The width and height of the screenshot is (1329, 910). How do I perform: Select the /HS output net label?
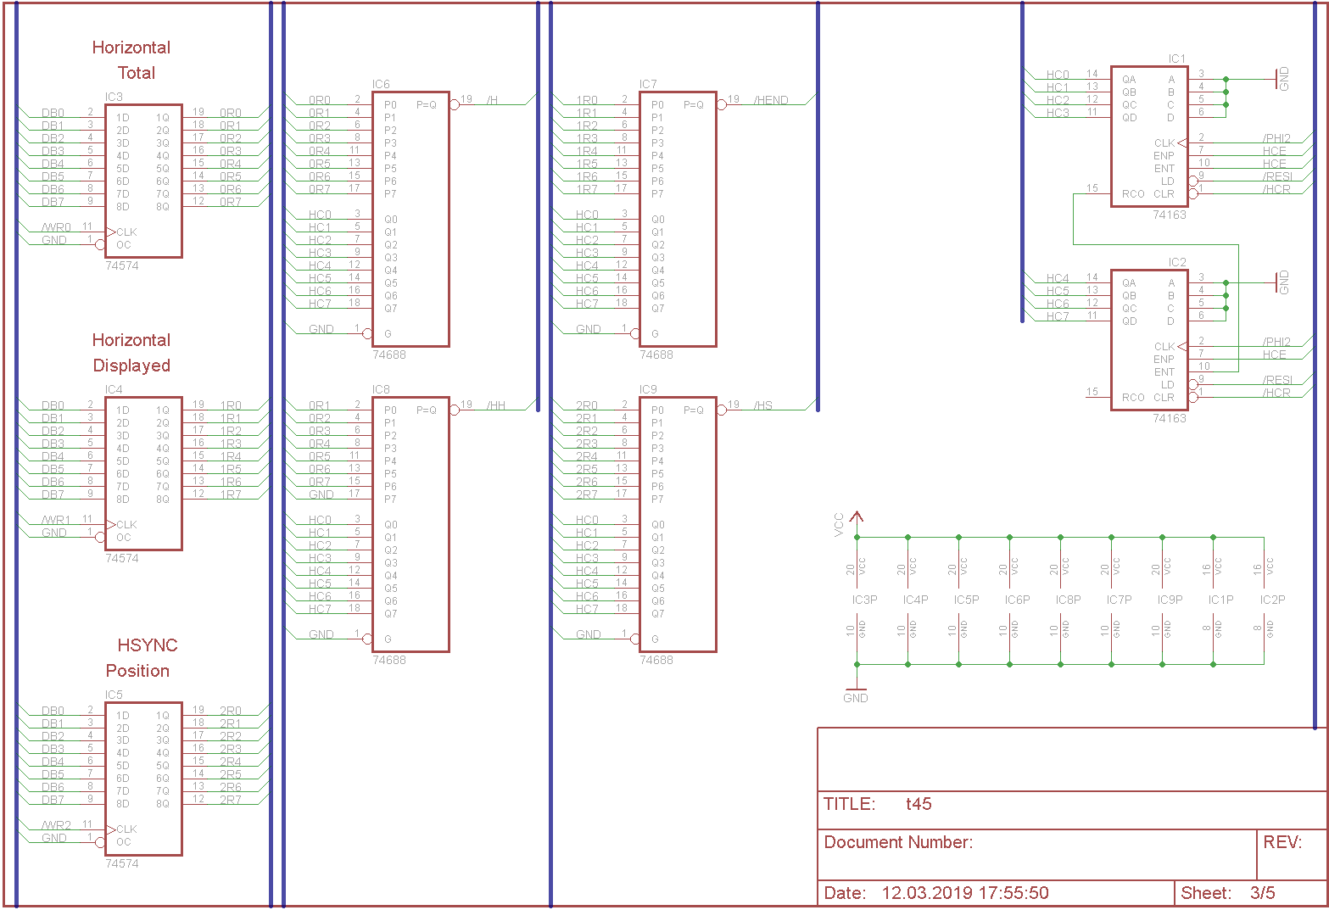pyautogui.click(x=762, y=405)
